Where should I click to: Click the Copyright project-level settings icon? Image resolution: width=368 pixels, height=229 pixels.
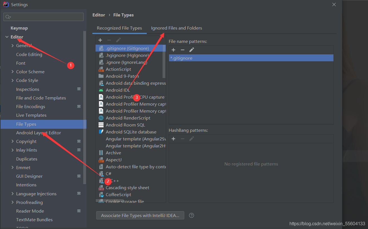[79, 141]
